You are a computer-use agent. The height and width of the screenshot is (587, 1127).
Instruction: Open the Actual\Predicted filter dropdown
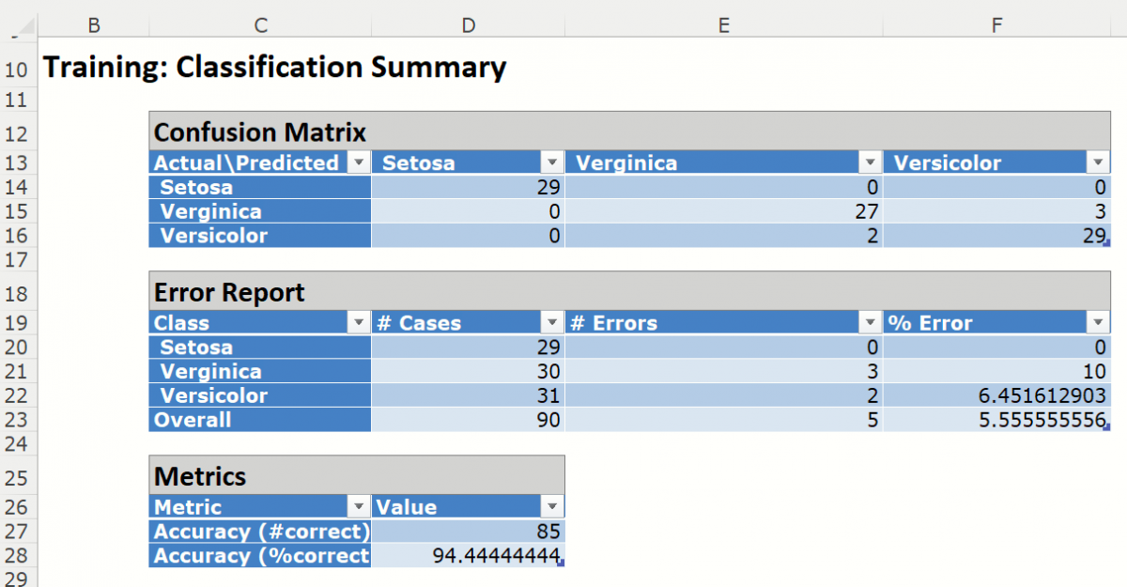coord(358,162)
